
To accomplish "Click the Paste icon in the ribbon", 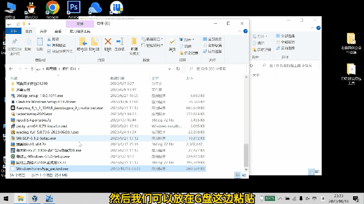I will coord(40,43).
